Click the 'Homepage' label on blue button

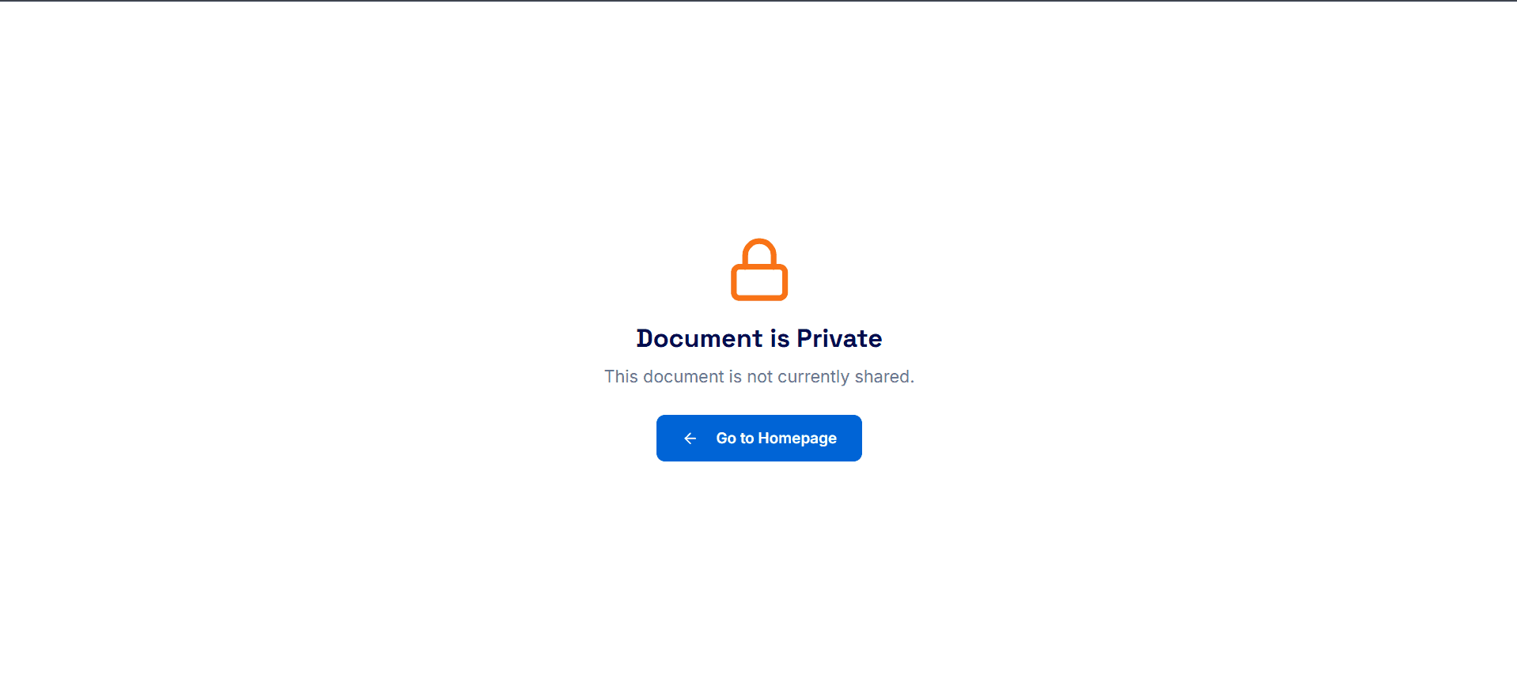coord(797,439)
